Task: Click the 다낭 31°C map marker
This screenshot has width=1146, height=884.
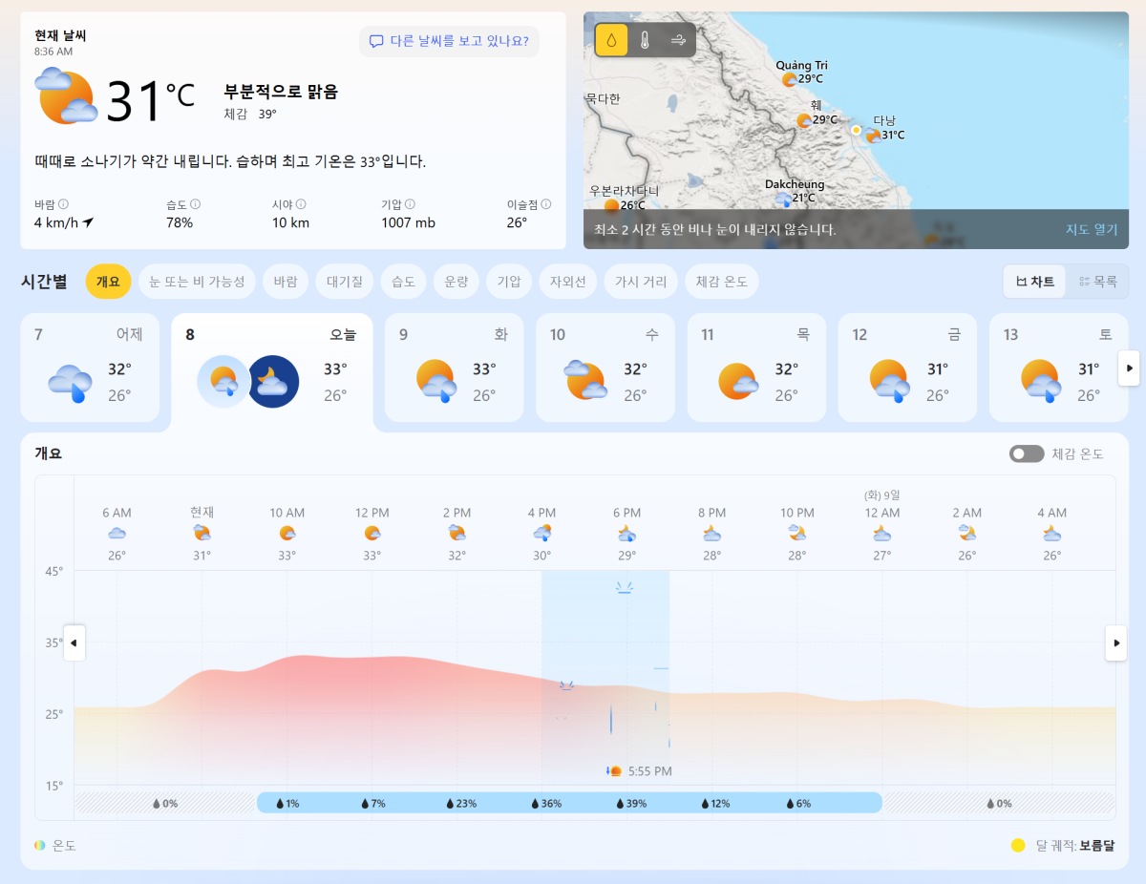Action: click(x=873, y=136)
